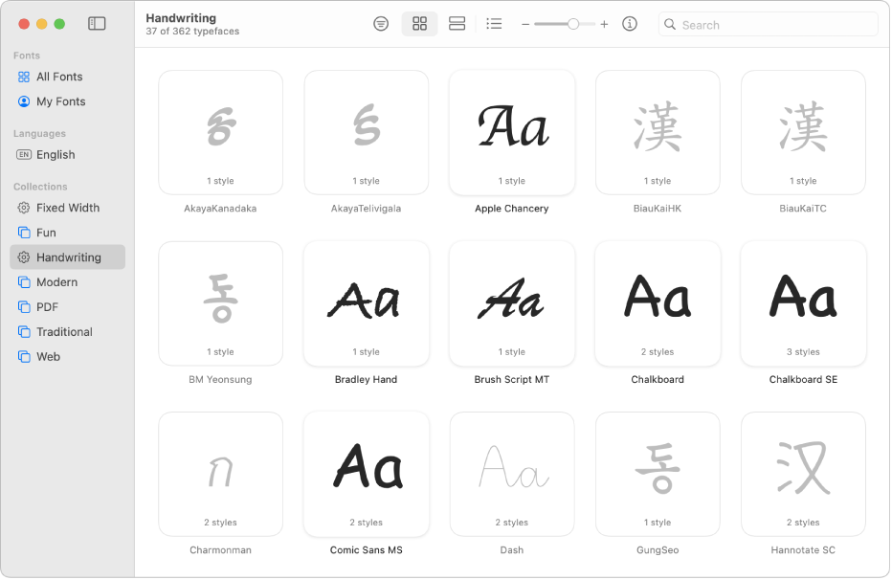Switch to list view layout
Image resolution: width=892 pixels, height=580 pixels.
coord(494,24)
